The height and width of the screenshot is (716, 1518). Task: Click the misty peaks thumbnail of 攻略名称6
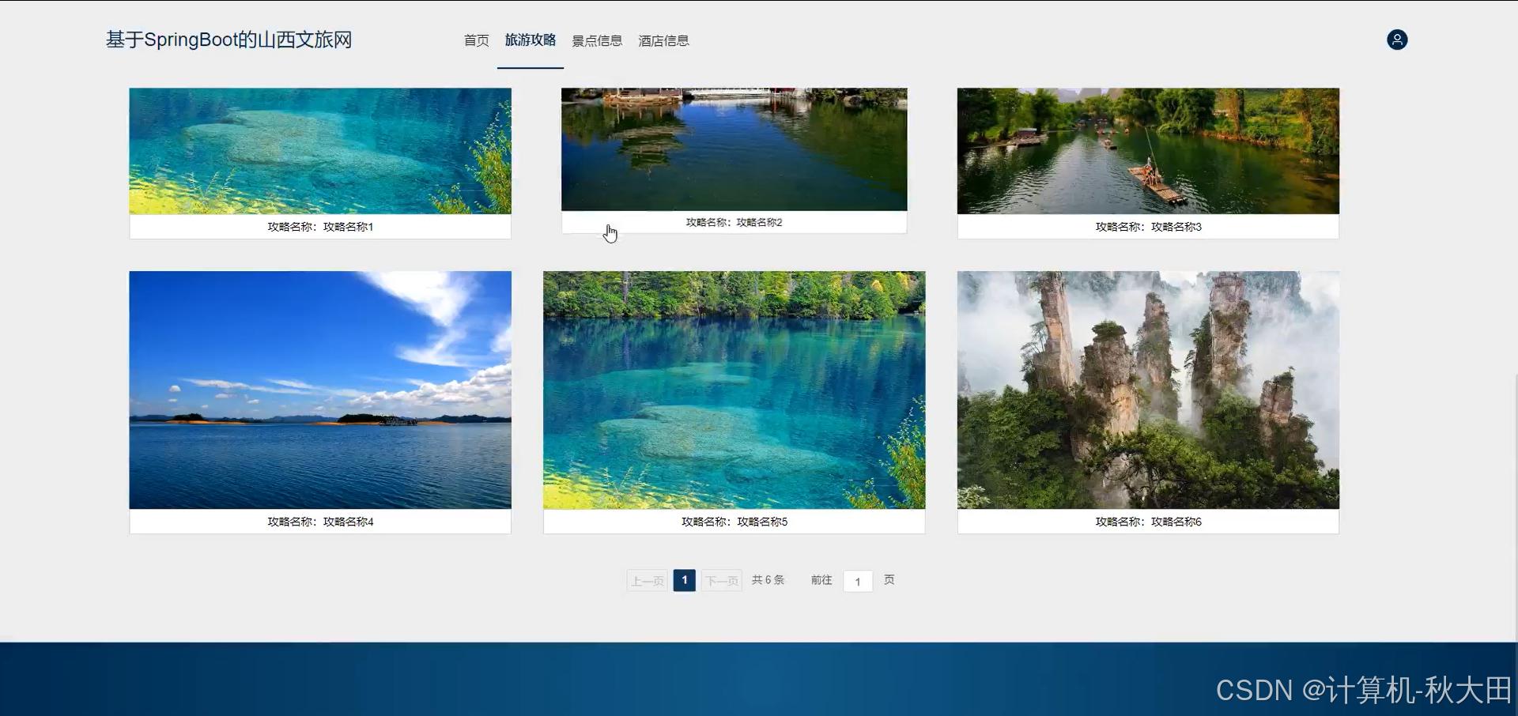(1148, 390)
